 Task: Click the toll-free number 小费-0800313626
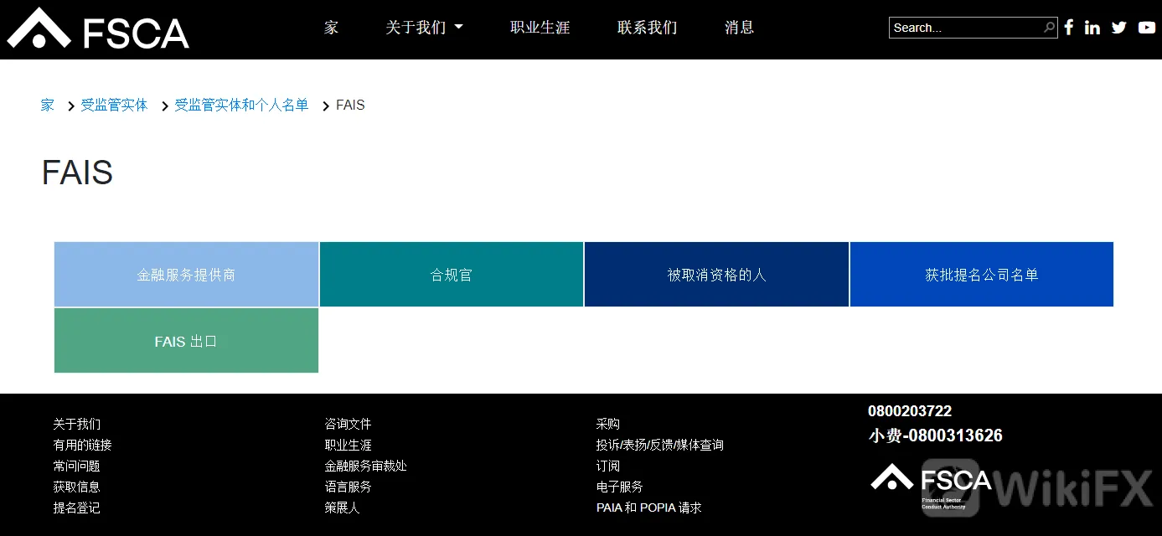(936, 435)
